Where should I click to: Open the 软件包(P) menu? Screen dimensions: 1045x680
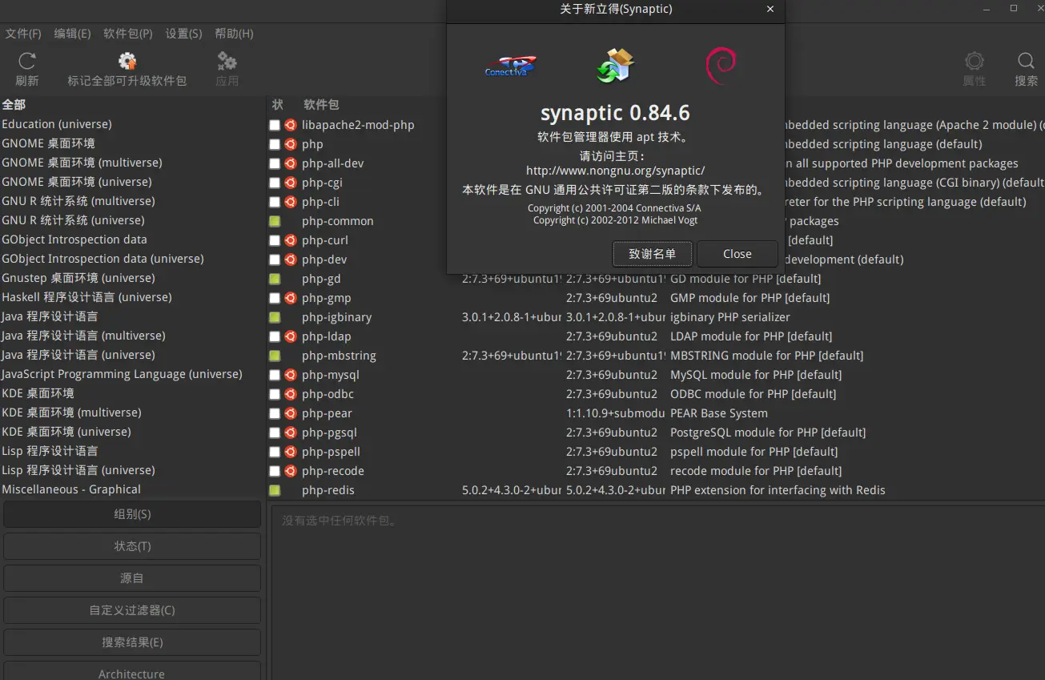[128, 34]
